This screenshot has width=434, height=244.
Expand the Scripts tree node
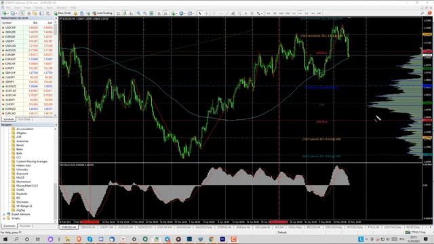point(4,218)
